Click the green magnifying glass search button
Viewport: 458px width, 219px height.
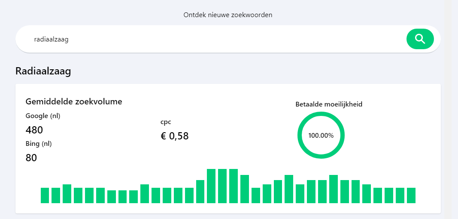click(x=420, y=39)
